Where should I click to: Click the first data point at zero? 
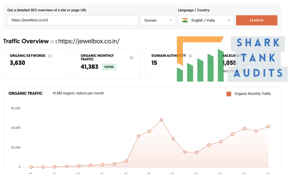[x=31, y=167]
